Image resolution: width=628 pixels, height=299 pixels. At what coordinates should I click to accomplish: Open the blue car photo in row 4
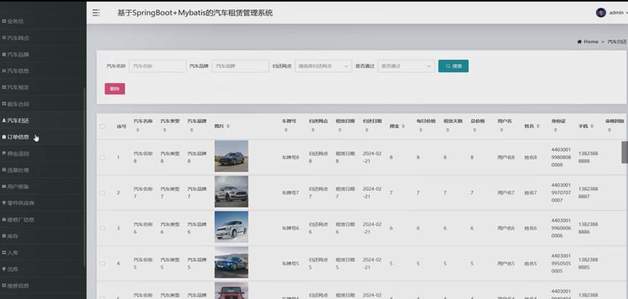point(231,263)
